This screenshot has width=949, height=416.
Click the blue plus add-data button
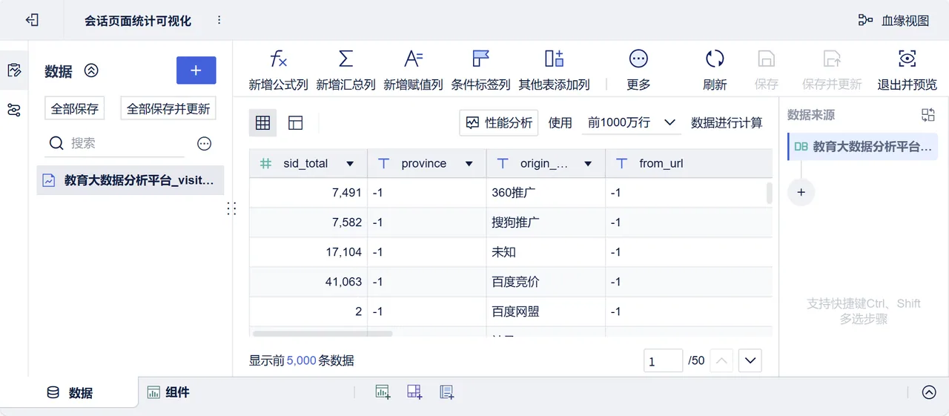[196, 70]
